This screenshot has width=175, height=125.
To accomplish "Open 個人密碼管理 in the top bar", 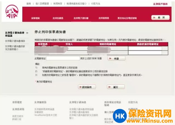I will (x=42, y=4).
